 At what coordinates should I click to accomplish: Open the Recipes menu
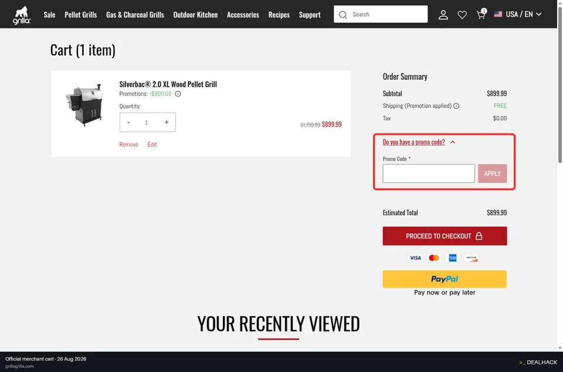pos(279,15)
